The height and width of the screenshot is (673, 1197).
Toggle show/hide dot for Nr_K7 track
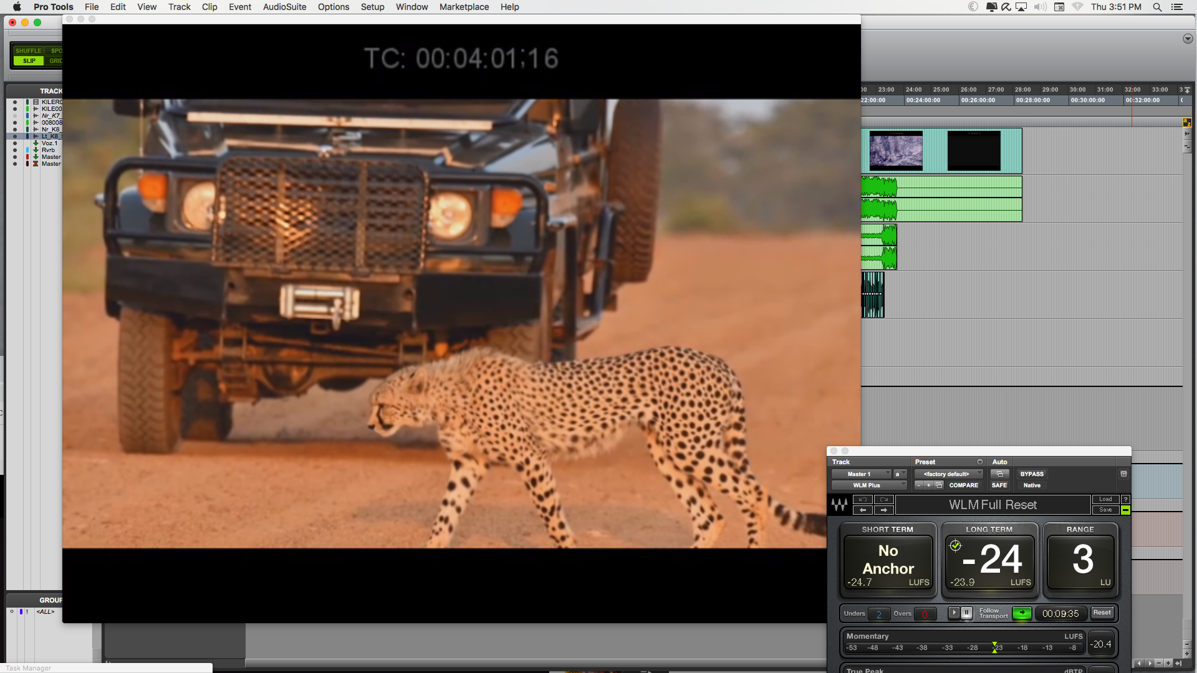click(x=15, y=115)
